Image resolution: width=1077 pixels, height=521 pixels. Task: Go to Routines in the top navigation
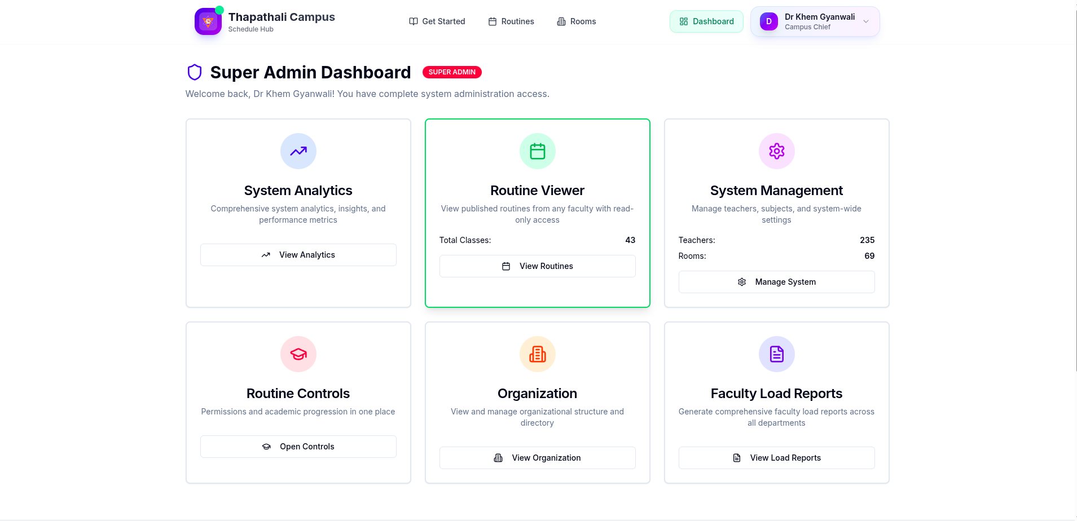pyautogui.click(x=511, y=21)
